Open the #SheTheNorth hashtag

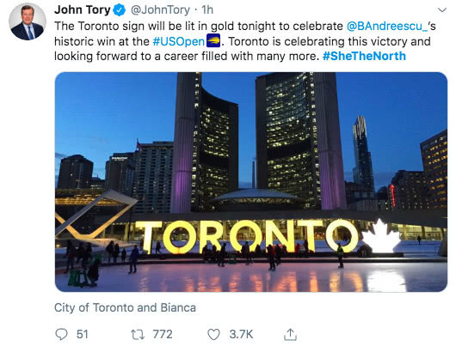point(364,56)
